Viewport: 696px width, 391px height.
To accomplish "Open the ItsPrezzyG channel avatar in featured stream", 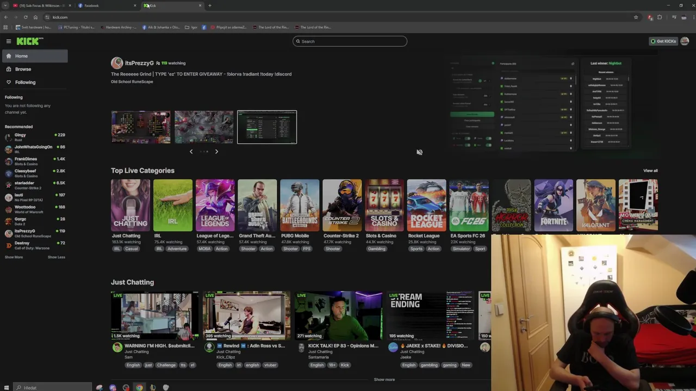I will pyautogui.click(x=117, y=63).
